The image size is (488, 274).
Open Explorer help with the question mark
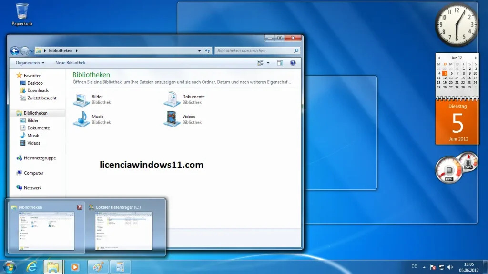click(293, 63)
